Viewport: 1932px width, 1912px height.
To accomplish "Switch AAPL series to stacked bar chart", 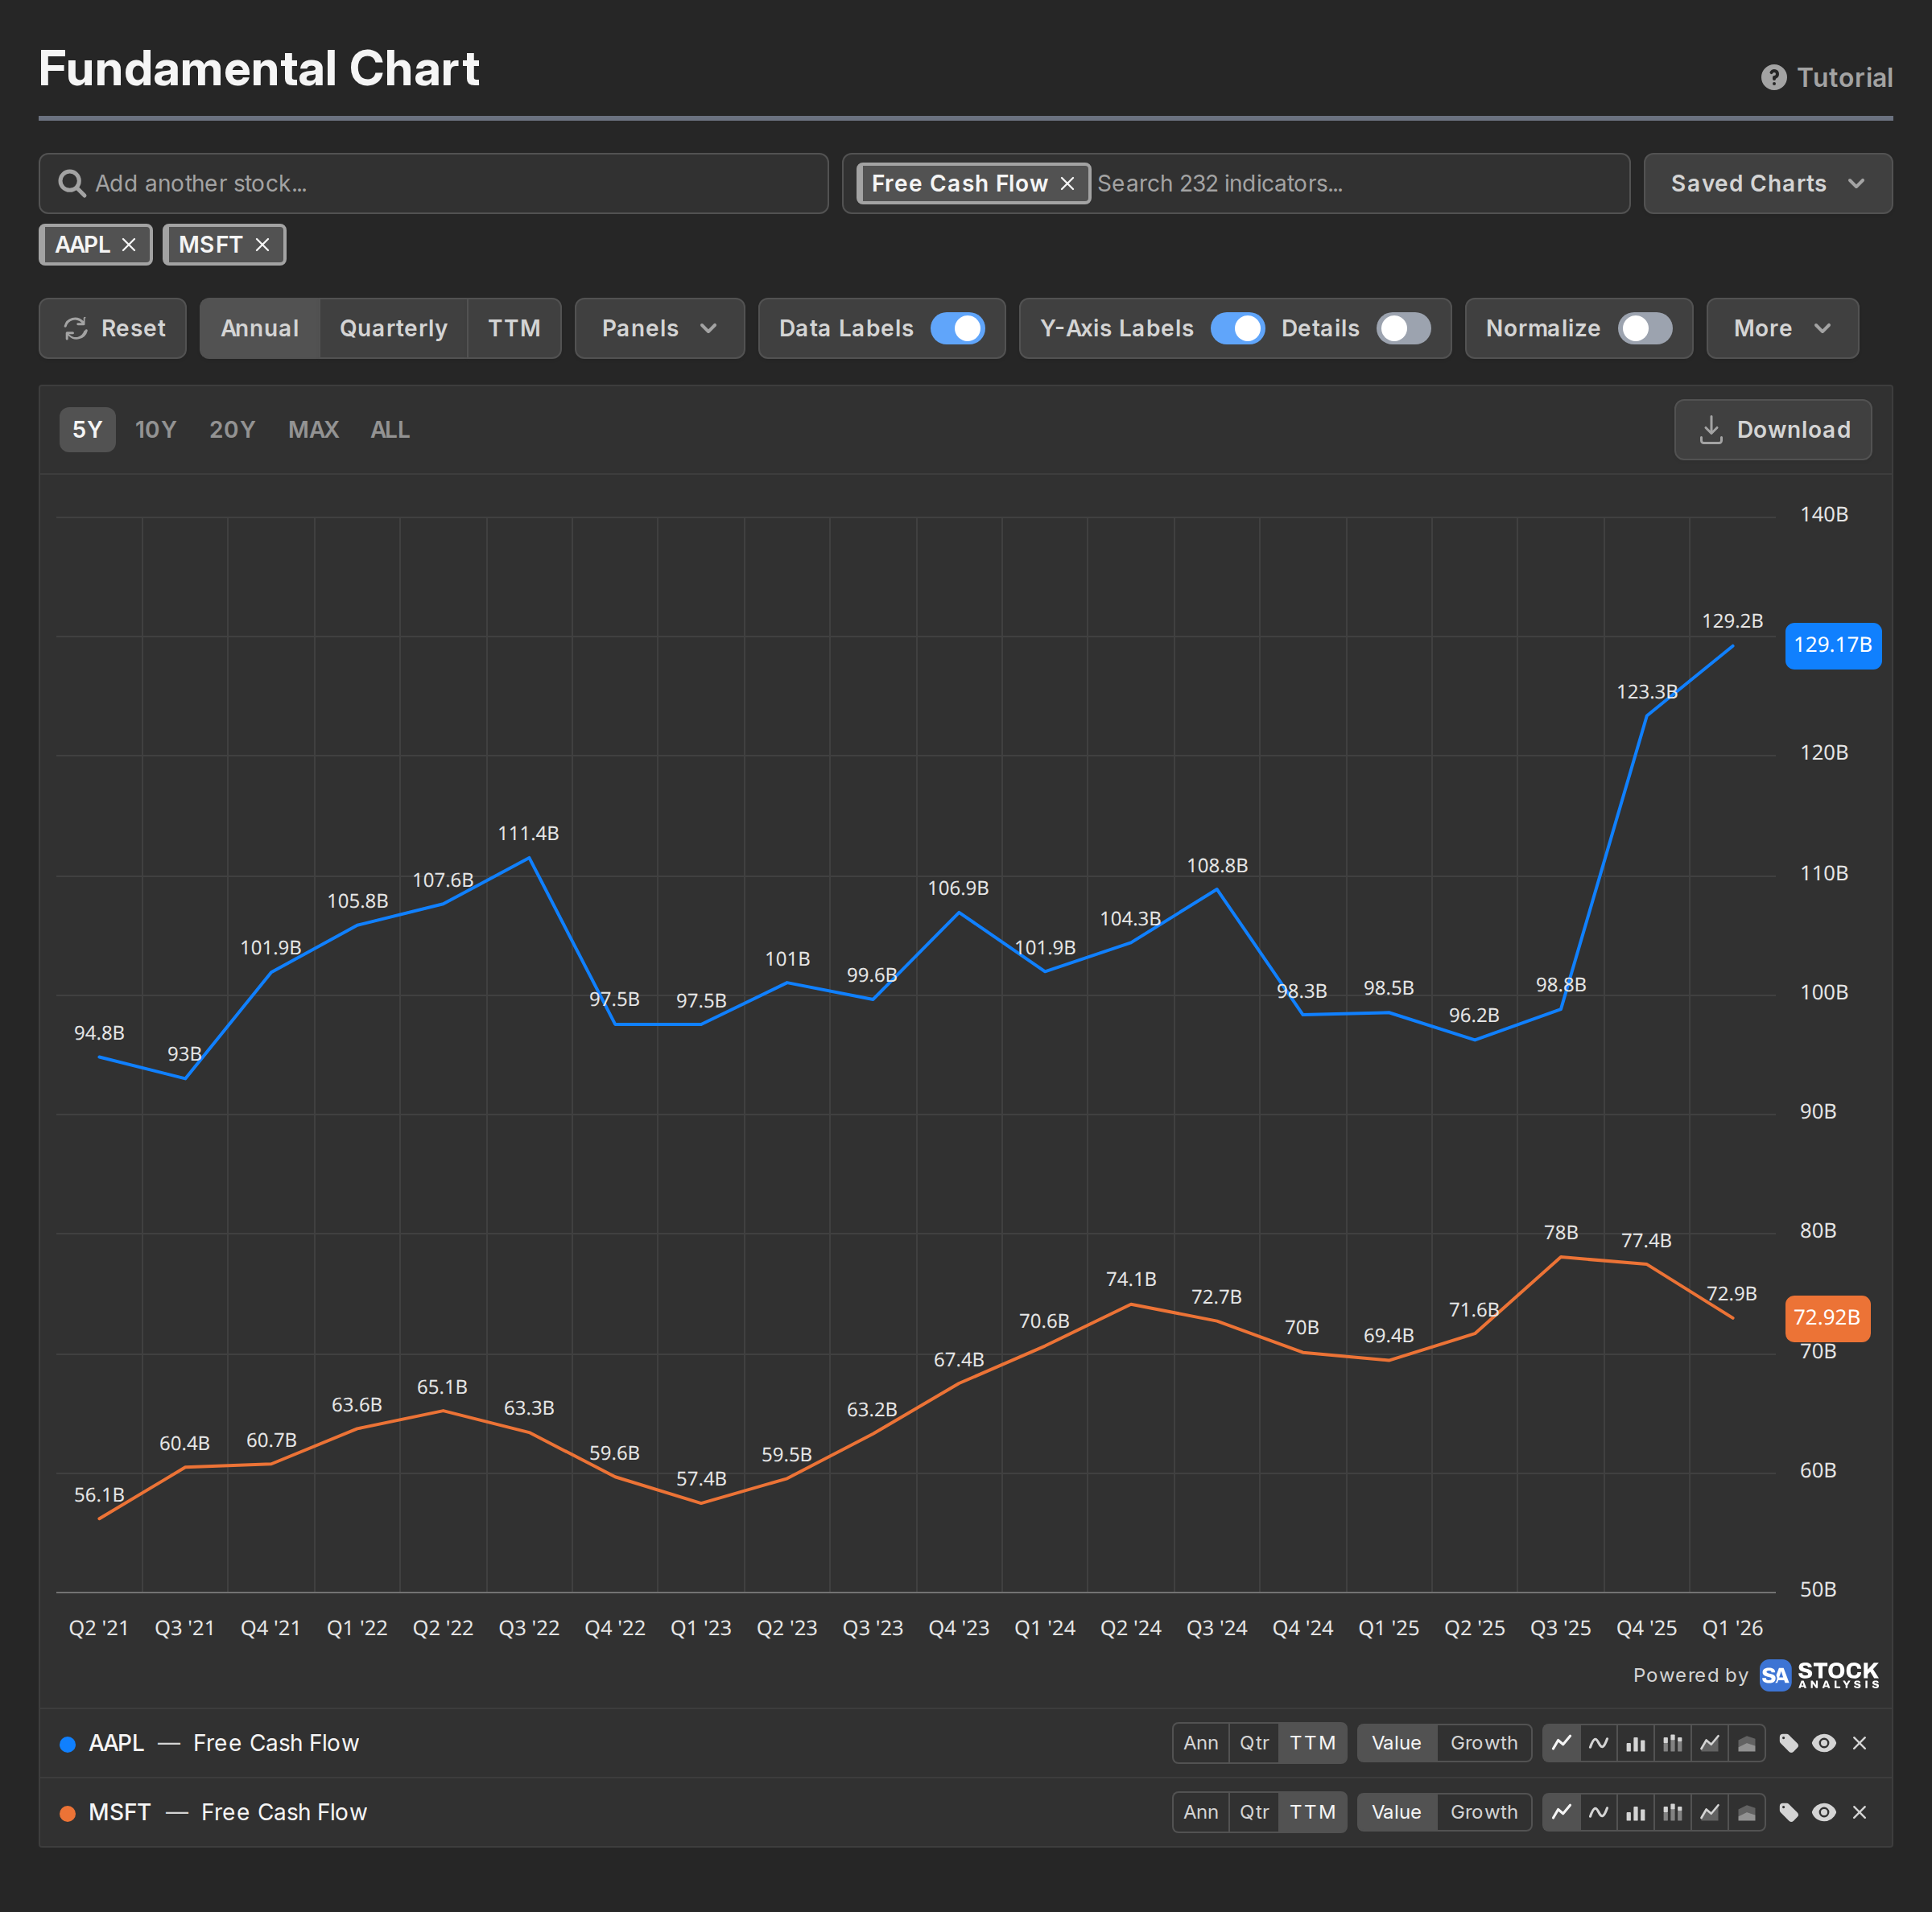I will (1672, 1743).
